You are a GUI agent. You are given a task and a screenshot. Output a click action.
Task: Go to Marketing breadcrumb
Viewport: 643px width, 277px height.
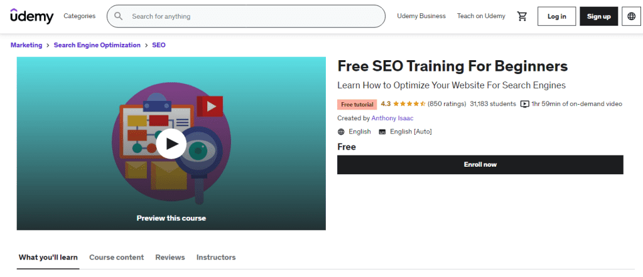26,45
